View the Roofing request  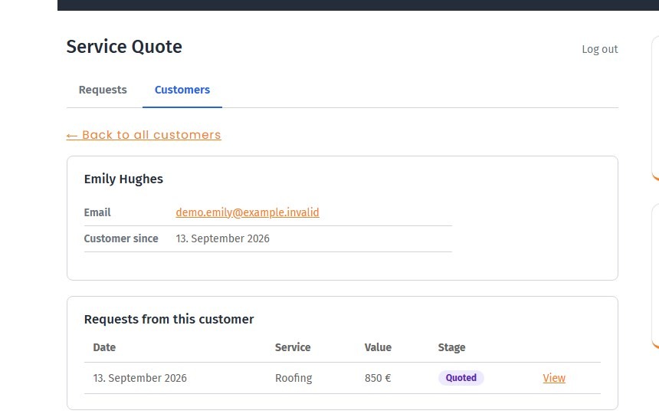[x=554, y=378]
